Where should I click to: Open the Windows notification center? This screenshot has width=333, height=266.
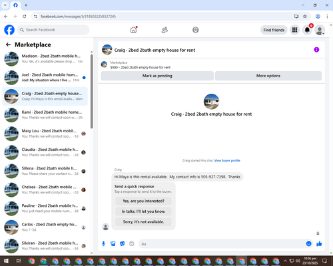[324, 261]
